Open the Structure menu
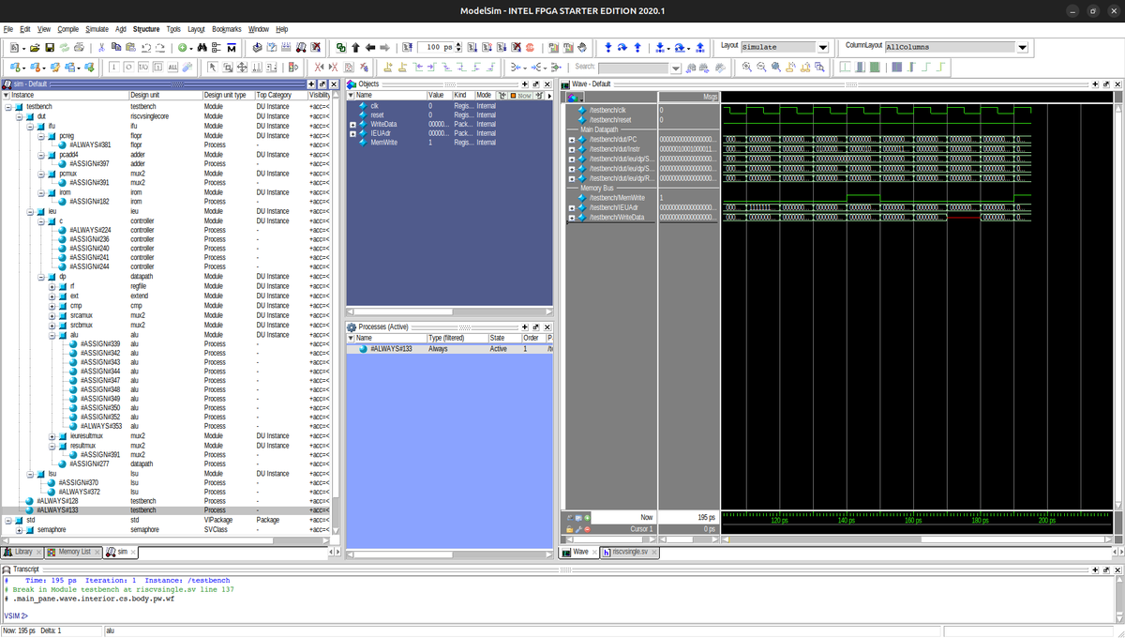The image size is (1125, 638). [x=146, y=29]
